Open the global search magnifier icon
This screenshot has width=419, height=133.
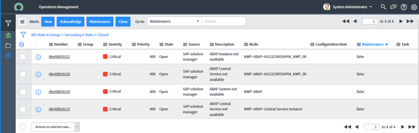coord(383,7)
